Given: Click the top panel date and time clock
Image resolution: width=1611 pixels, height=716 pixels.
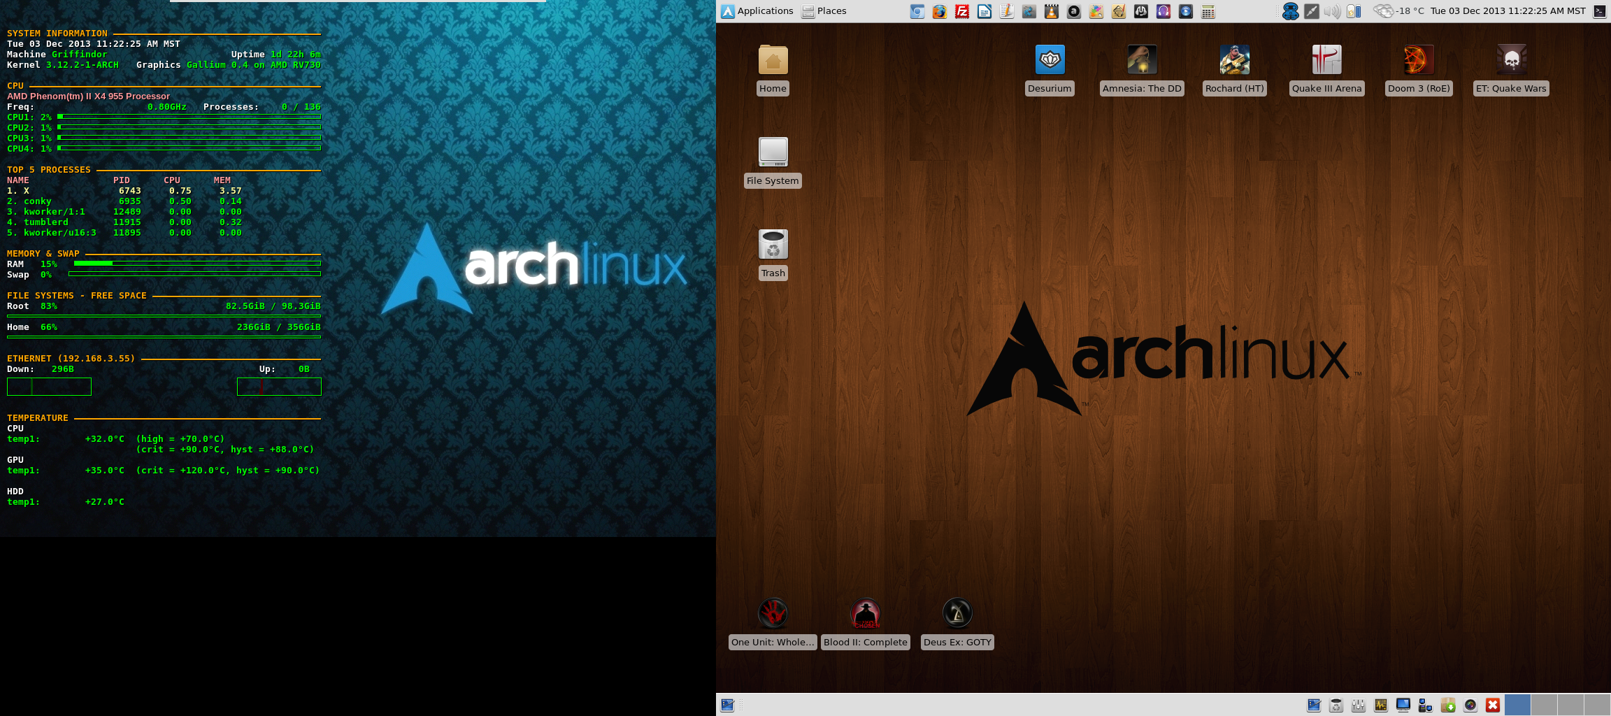Looking at the screenshot, I should pos(1508,11).
